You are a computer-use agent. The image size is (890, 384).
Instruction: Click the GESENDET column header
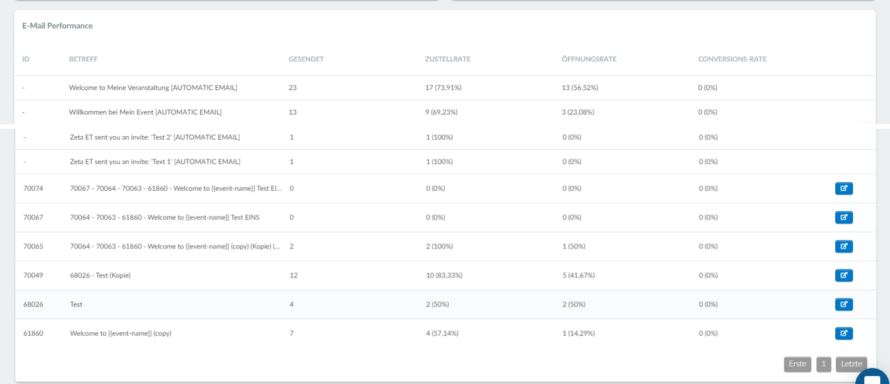click(306, 59)
